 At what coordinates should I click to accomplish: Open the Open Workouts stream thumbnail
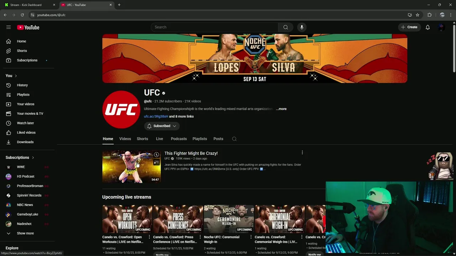127,219
